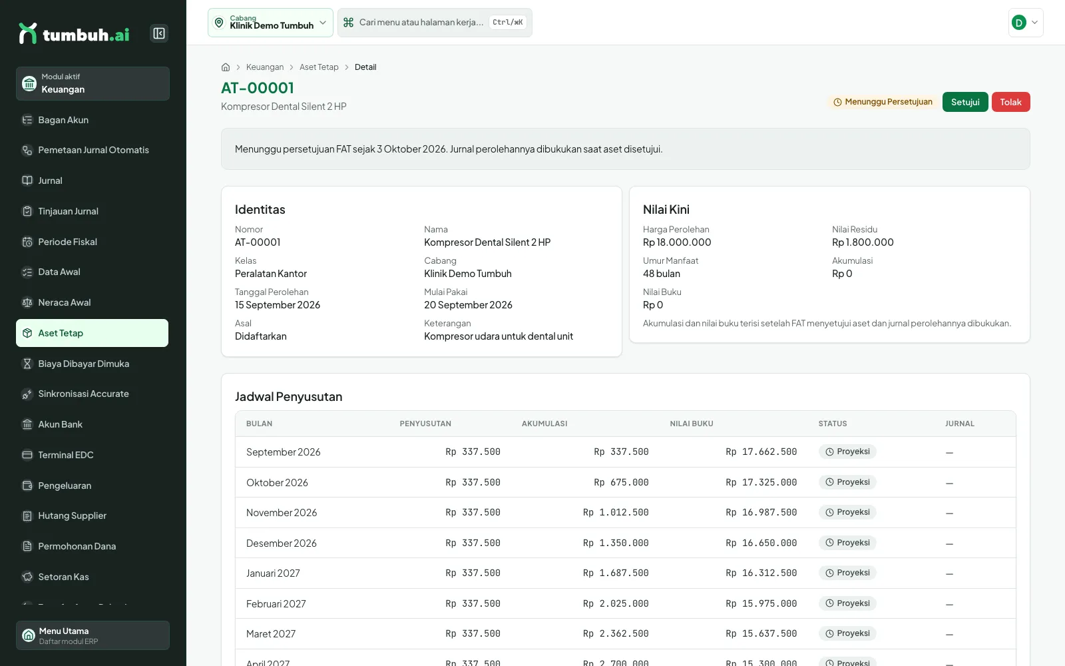Click the Sinkronisasi Accurate sync icon

[x=27, y=394]
